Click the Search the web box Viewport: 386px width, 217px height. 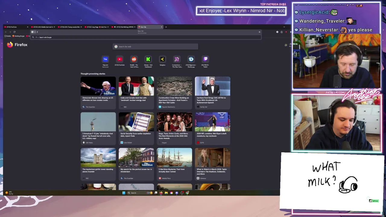coord(155,46)
